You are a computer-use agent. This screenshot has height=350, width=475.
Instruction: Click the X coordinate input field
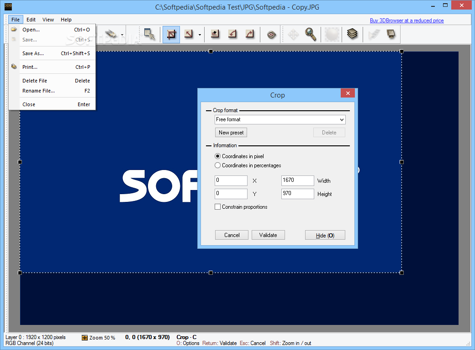pyautogui.click(x=231, y=180)
